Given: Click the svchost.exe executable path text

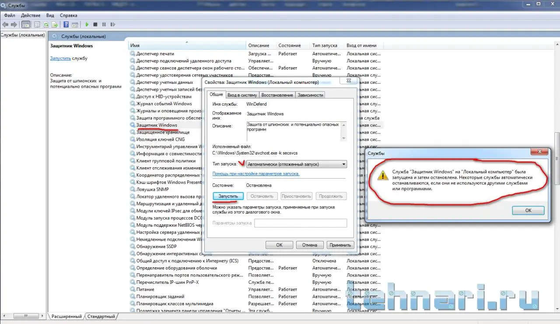Looking at the screenshot, I should click(255, 153).
